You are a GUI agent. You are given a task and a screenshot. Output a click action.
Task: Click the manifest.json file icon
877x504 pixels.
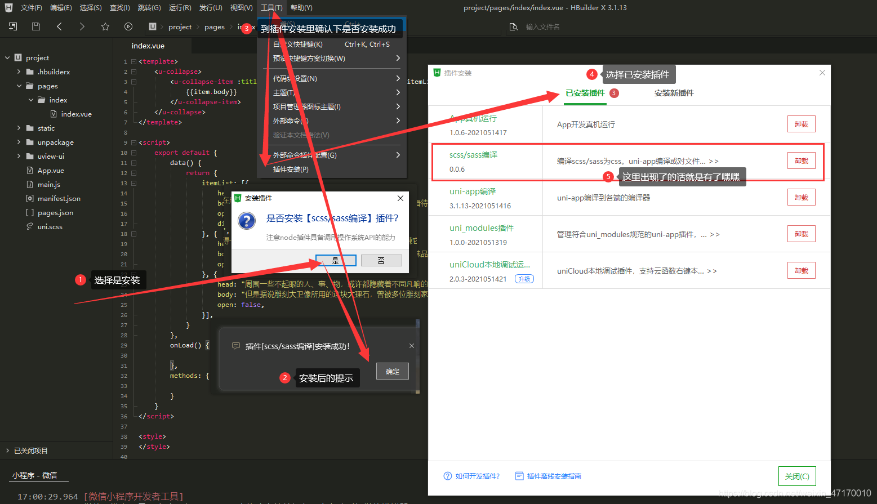(30, 198)
